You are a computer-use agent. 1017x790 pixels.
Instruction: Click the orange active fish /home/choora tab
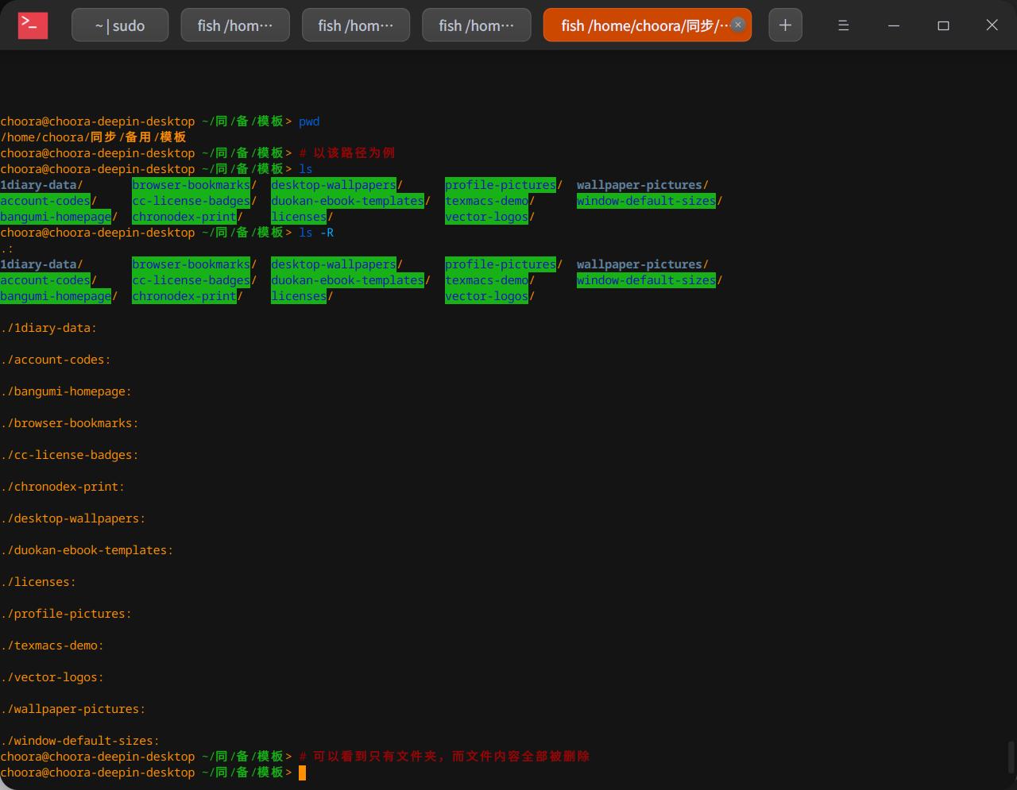[640, 25]
